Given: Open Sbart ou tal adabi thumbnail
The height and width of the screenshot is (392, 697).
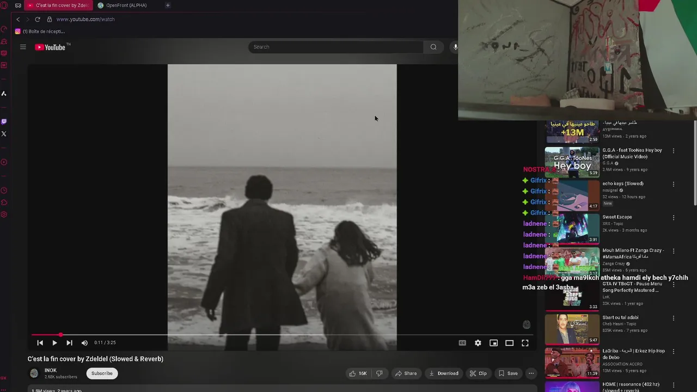Looking at the screenshot, I should (x=572, y=329).
